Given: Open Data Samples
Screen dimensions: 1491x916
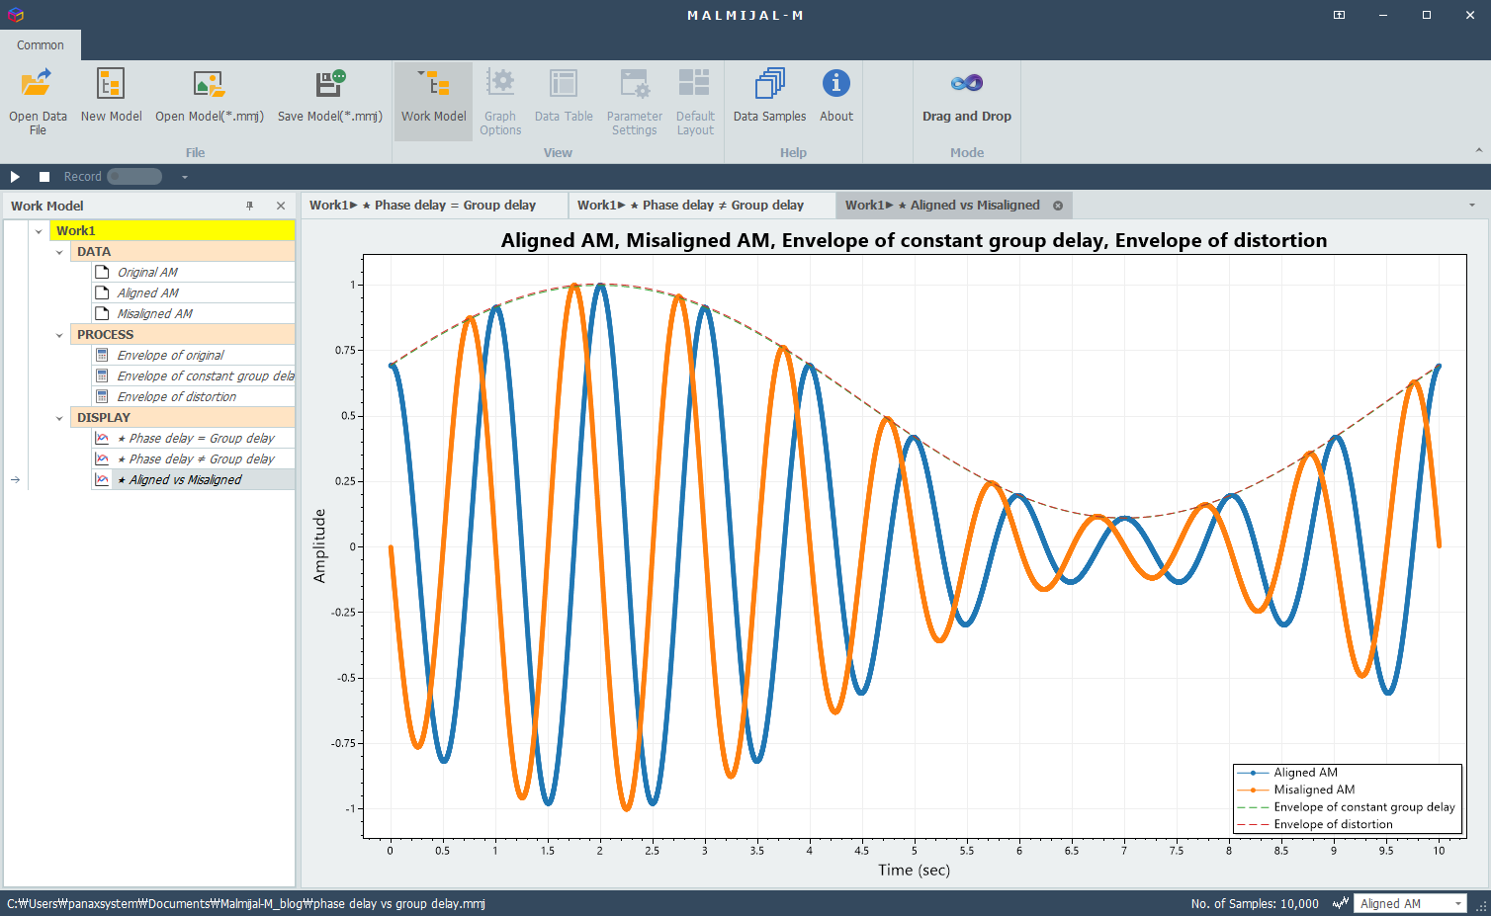Looking at the screenshot, I should [769, 96].
